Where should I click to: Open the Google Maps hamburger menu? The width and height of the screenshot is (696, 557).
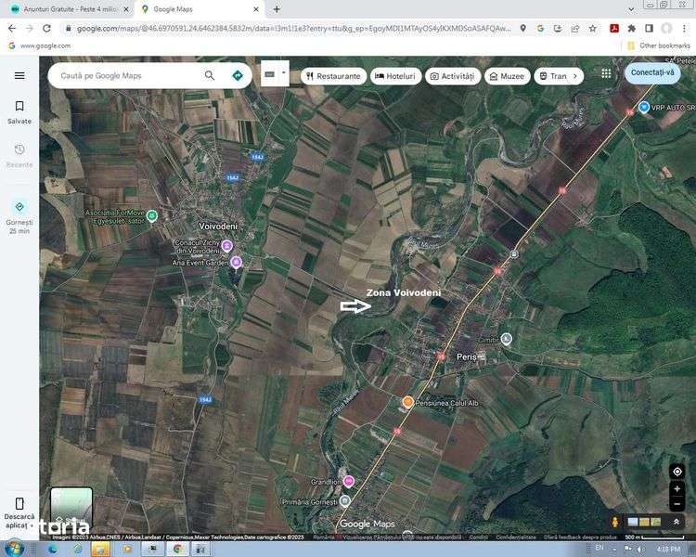(19, 75)
